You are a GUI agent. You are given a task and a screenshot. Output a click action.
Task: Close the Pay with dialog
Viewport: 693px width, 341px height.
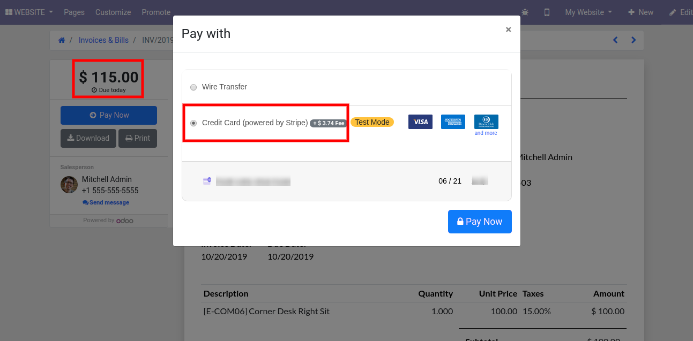tap(508, 30)
